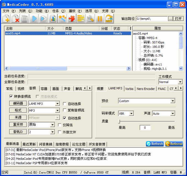Click the Remove File icon with red X

click(x=15, y=18)
